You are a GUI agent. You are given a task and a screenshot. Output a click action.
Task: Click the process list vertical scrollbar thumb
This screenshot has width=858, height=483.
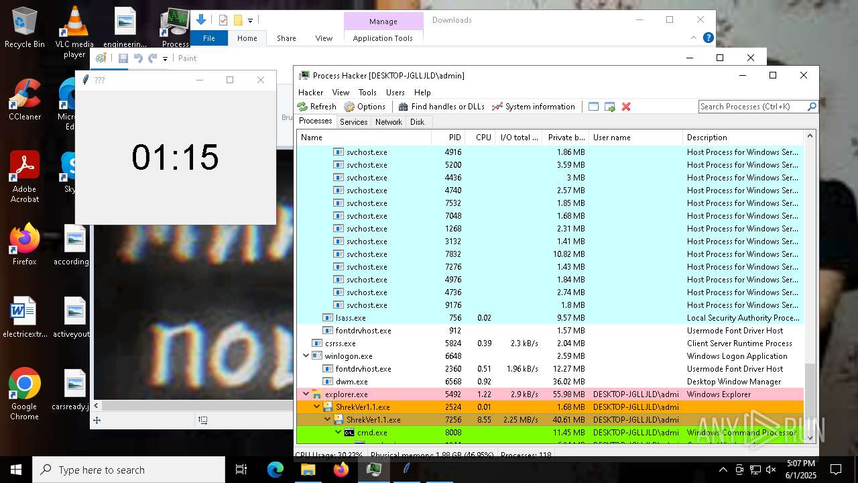[810, 396]
